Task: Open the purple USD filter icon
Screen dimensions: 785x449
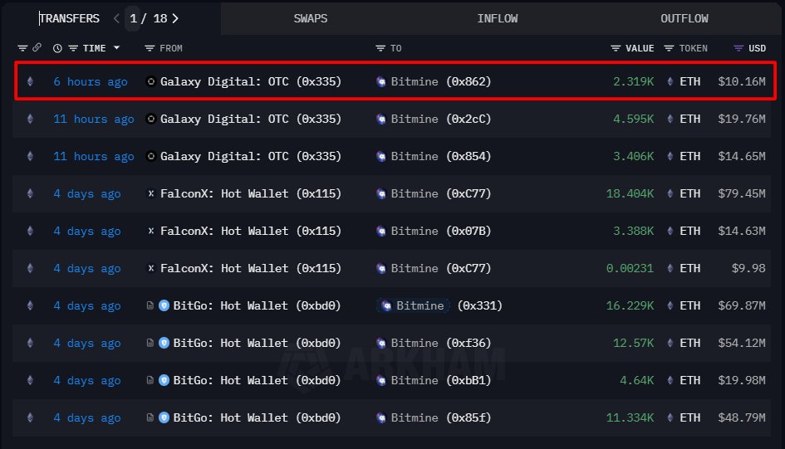Action: (738, 48)
